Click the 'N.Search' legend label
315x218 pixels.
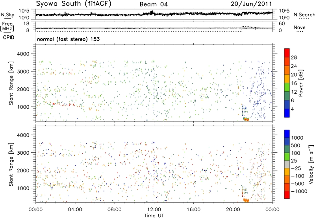[x=304, y=15]
